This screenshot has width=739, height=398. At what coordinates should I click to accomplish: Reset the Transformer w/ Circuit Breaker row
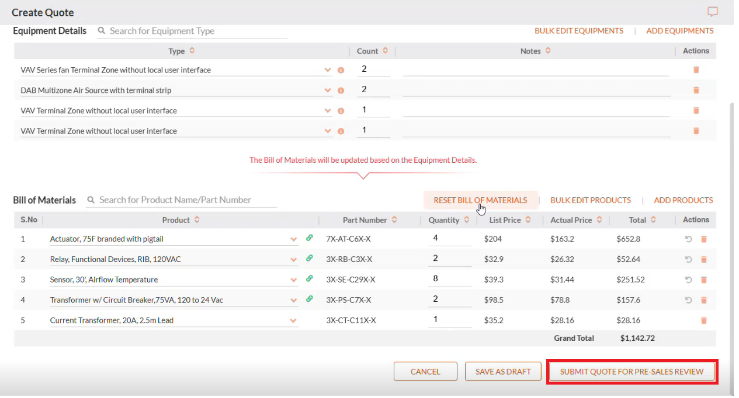[x=688, y=300]
